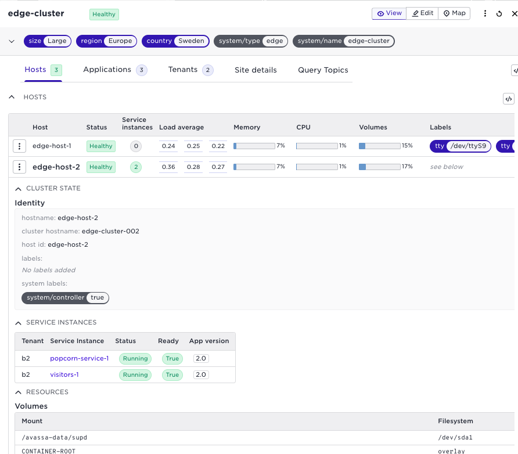Open the kebab menu beside the Map button
This screenshot has width=518, height=454.
coord(485,14)
